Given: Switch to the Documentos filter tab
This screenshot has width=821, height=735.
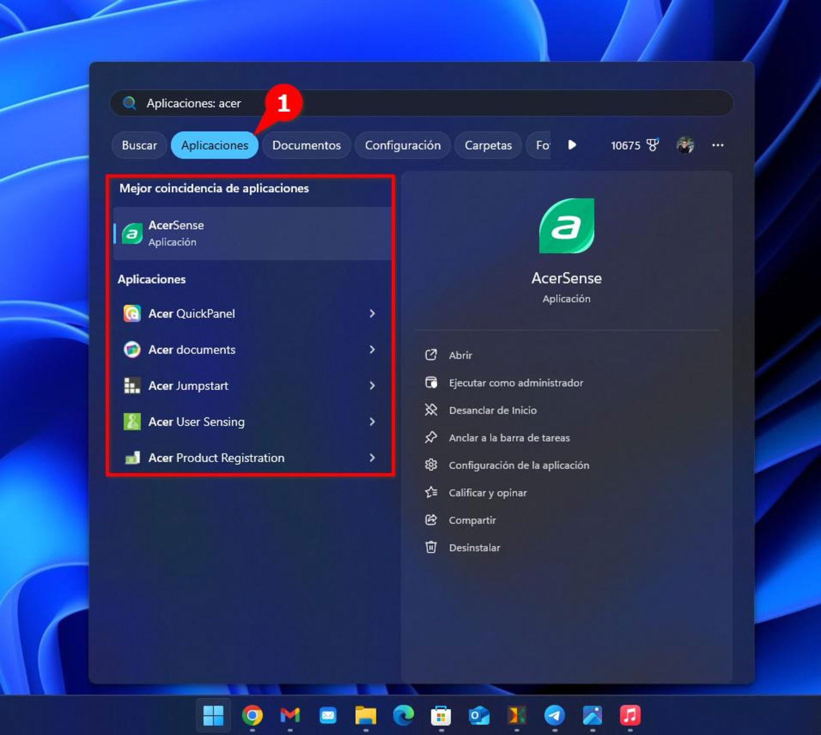Looking at the screenshot, I should pos(306,145).
